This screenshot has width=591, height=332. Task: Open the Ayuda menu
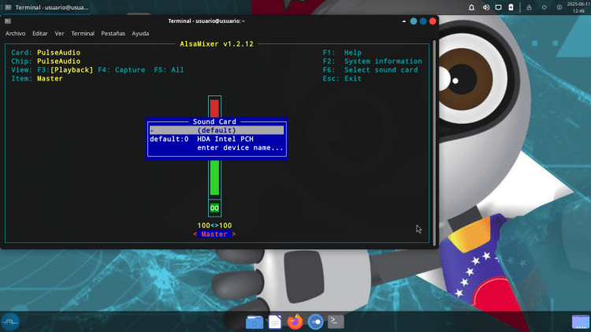coord(140,34)
